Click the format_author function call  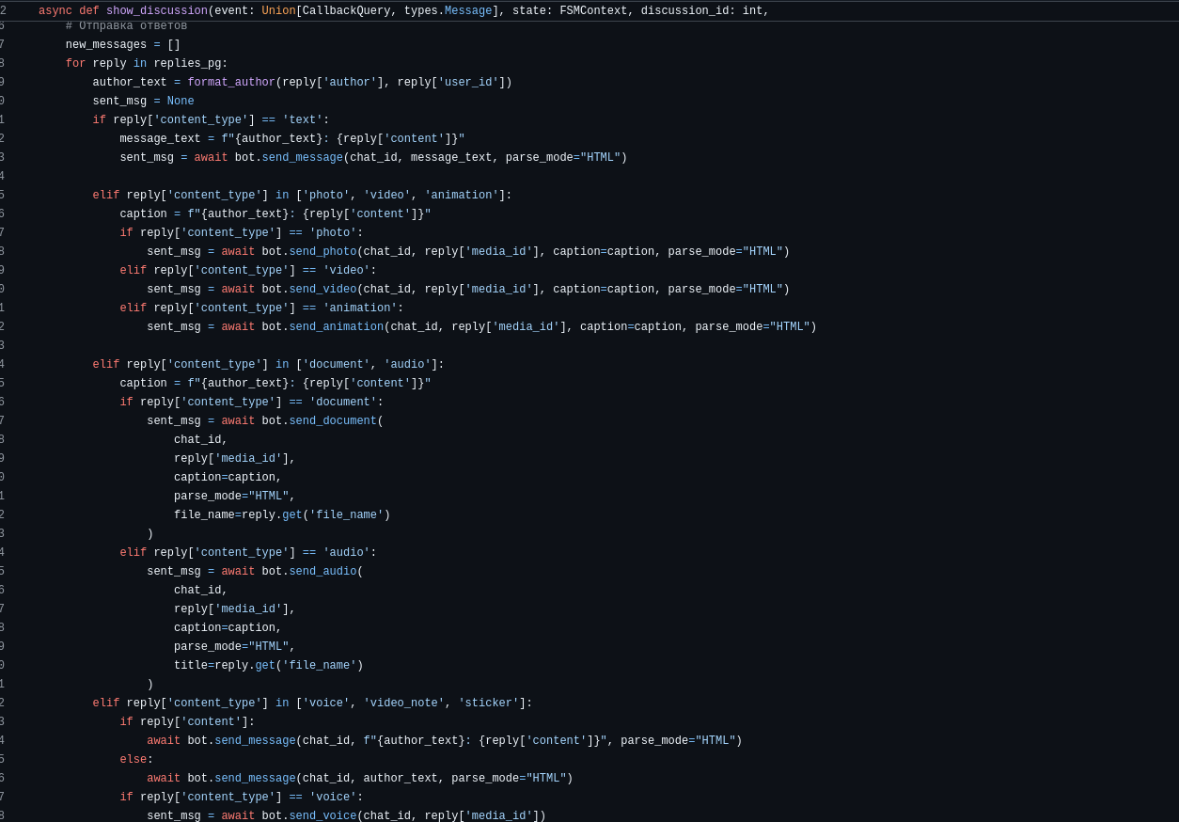tap(231, 83)
